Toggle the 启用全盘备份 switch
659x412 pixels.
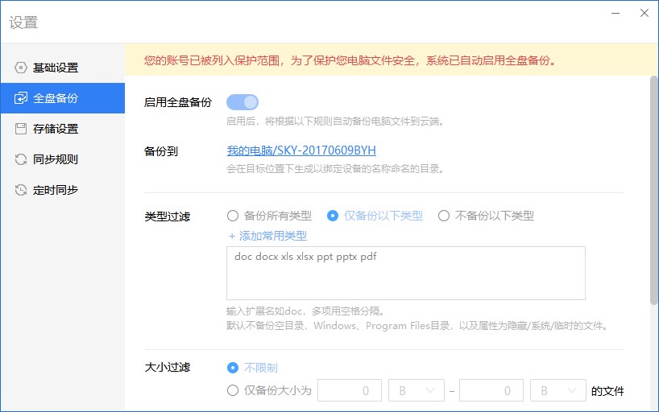[242, 102]
